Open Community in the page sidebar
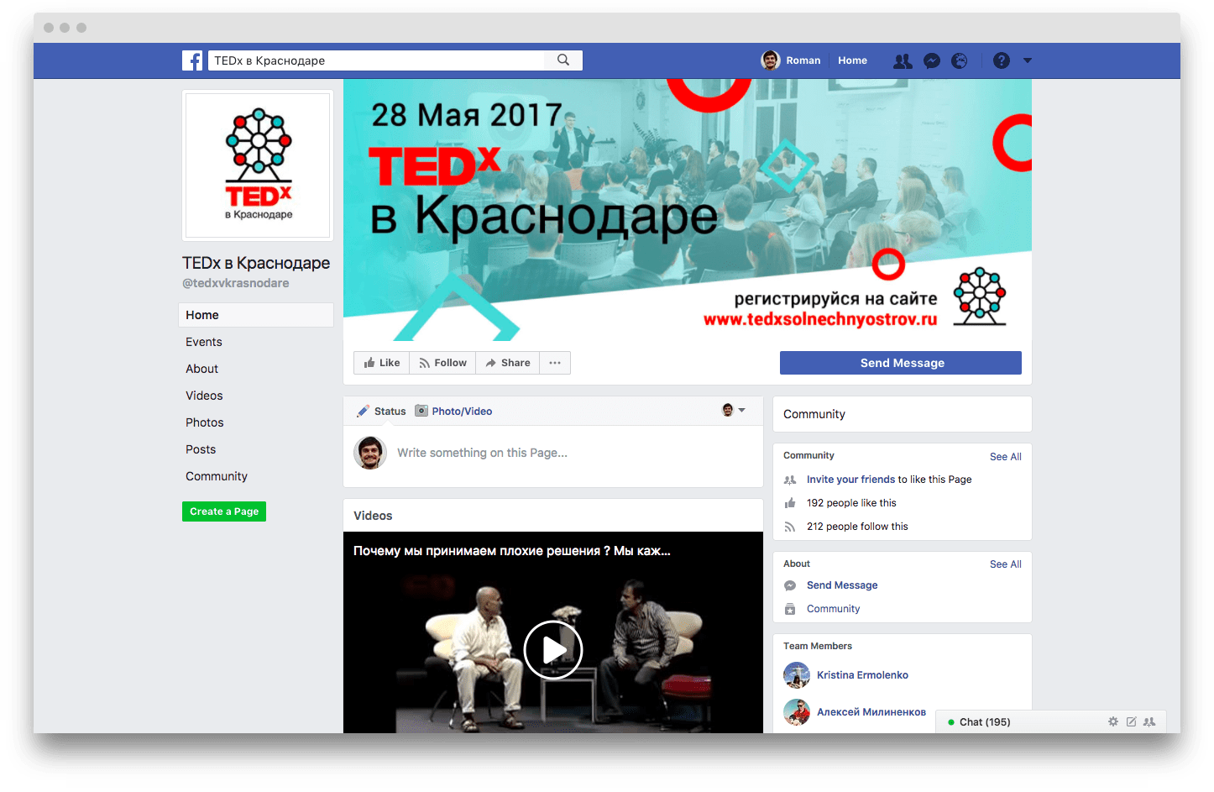Viewport: 1214px width, 792px height. point(217,476)
